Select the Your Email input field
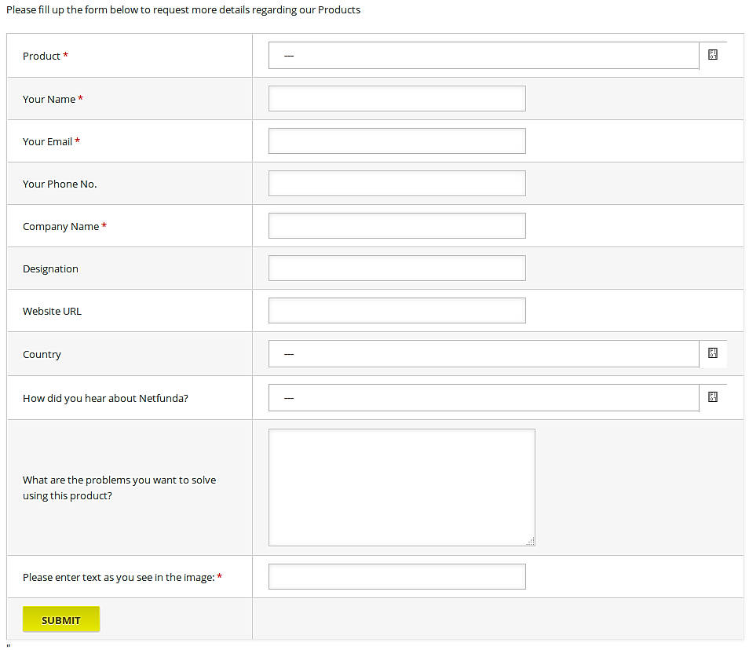This screenshot has width=749, height=650. click(x=396, y=141)
